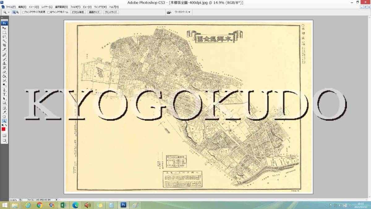Open Excel from taskbar
371x209 pixels.
pyautogui.click(x=63, y=205)
